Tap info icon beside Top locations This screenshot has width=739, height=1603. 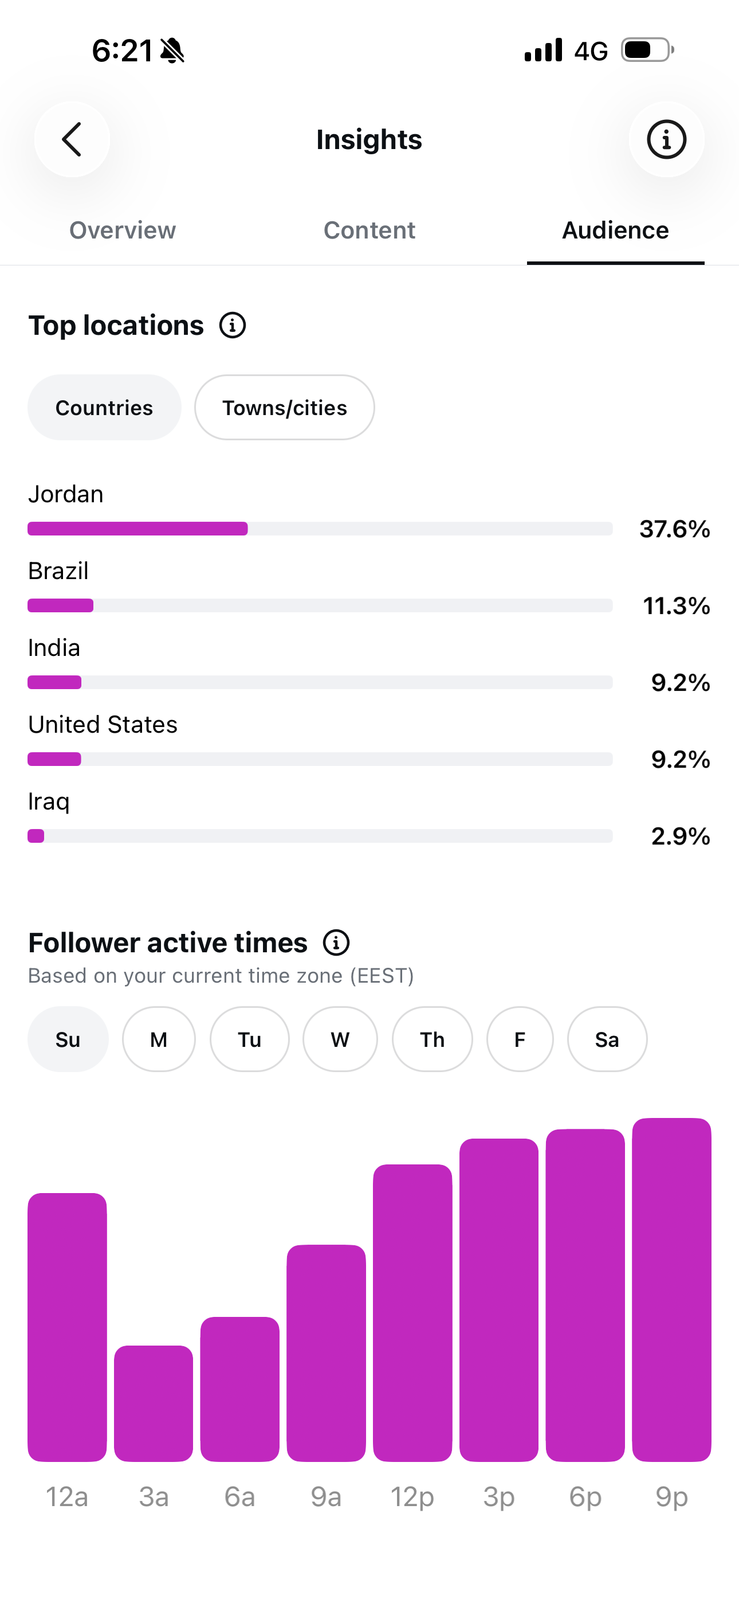click(x=233, y=326)
